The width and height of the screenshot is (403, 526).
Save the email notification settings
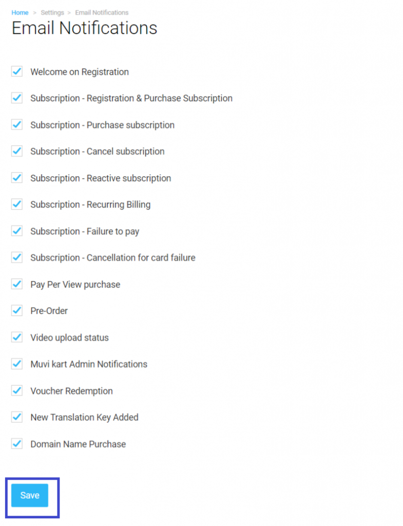coord(29,495)
